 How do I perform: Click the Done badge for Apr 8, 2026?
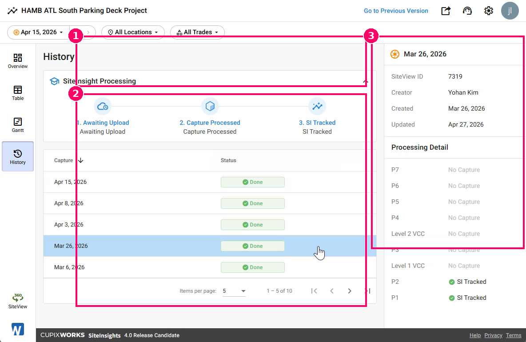pos(253,203)
